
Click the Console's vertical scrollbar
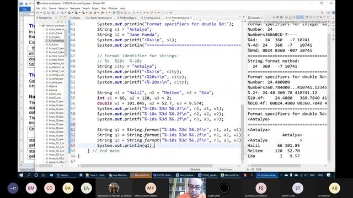[329, 97]
